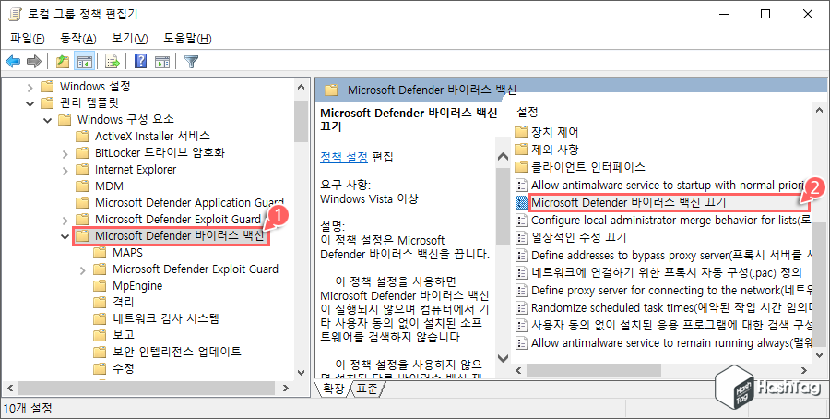Open the Help toolbar icon
Screen dimensions: 830x419
pos(140,62)
